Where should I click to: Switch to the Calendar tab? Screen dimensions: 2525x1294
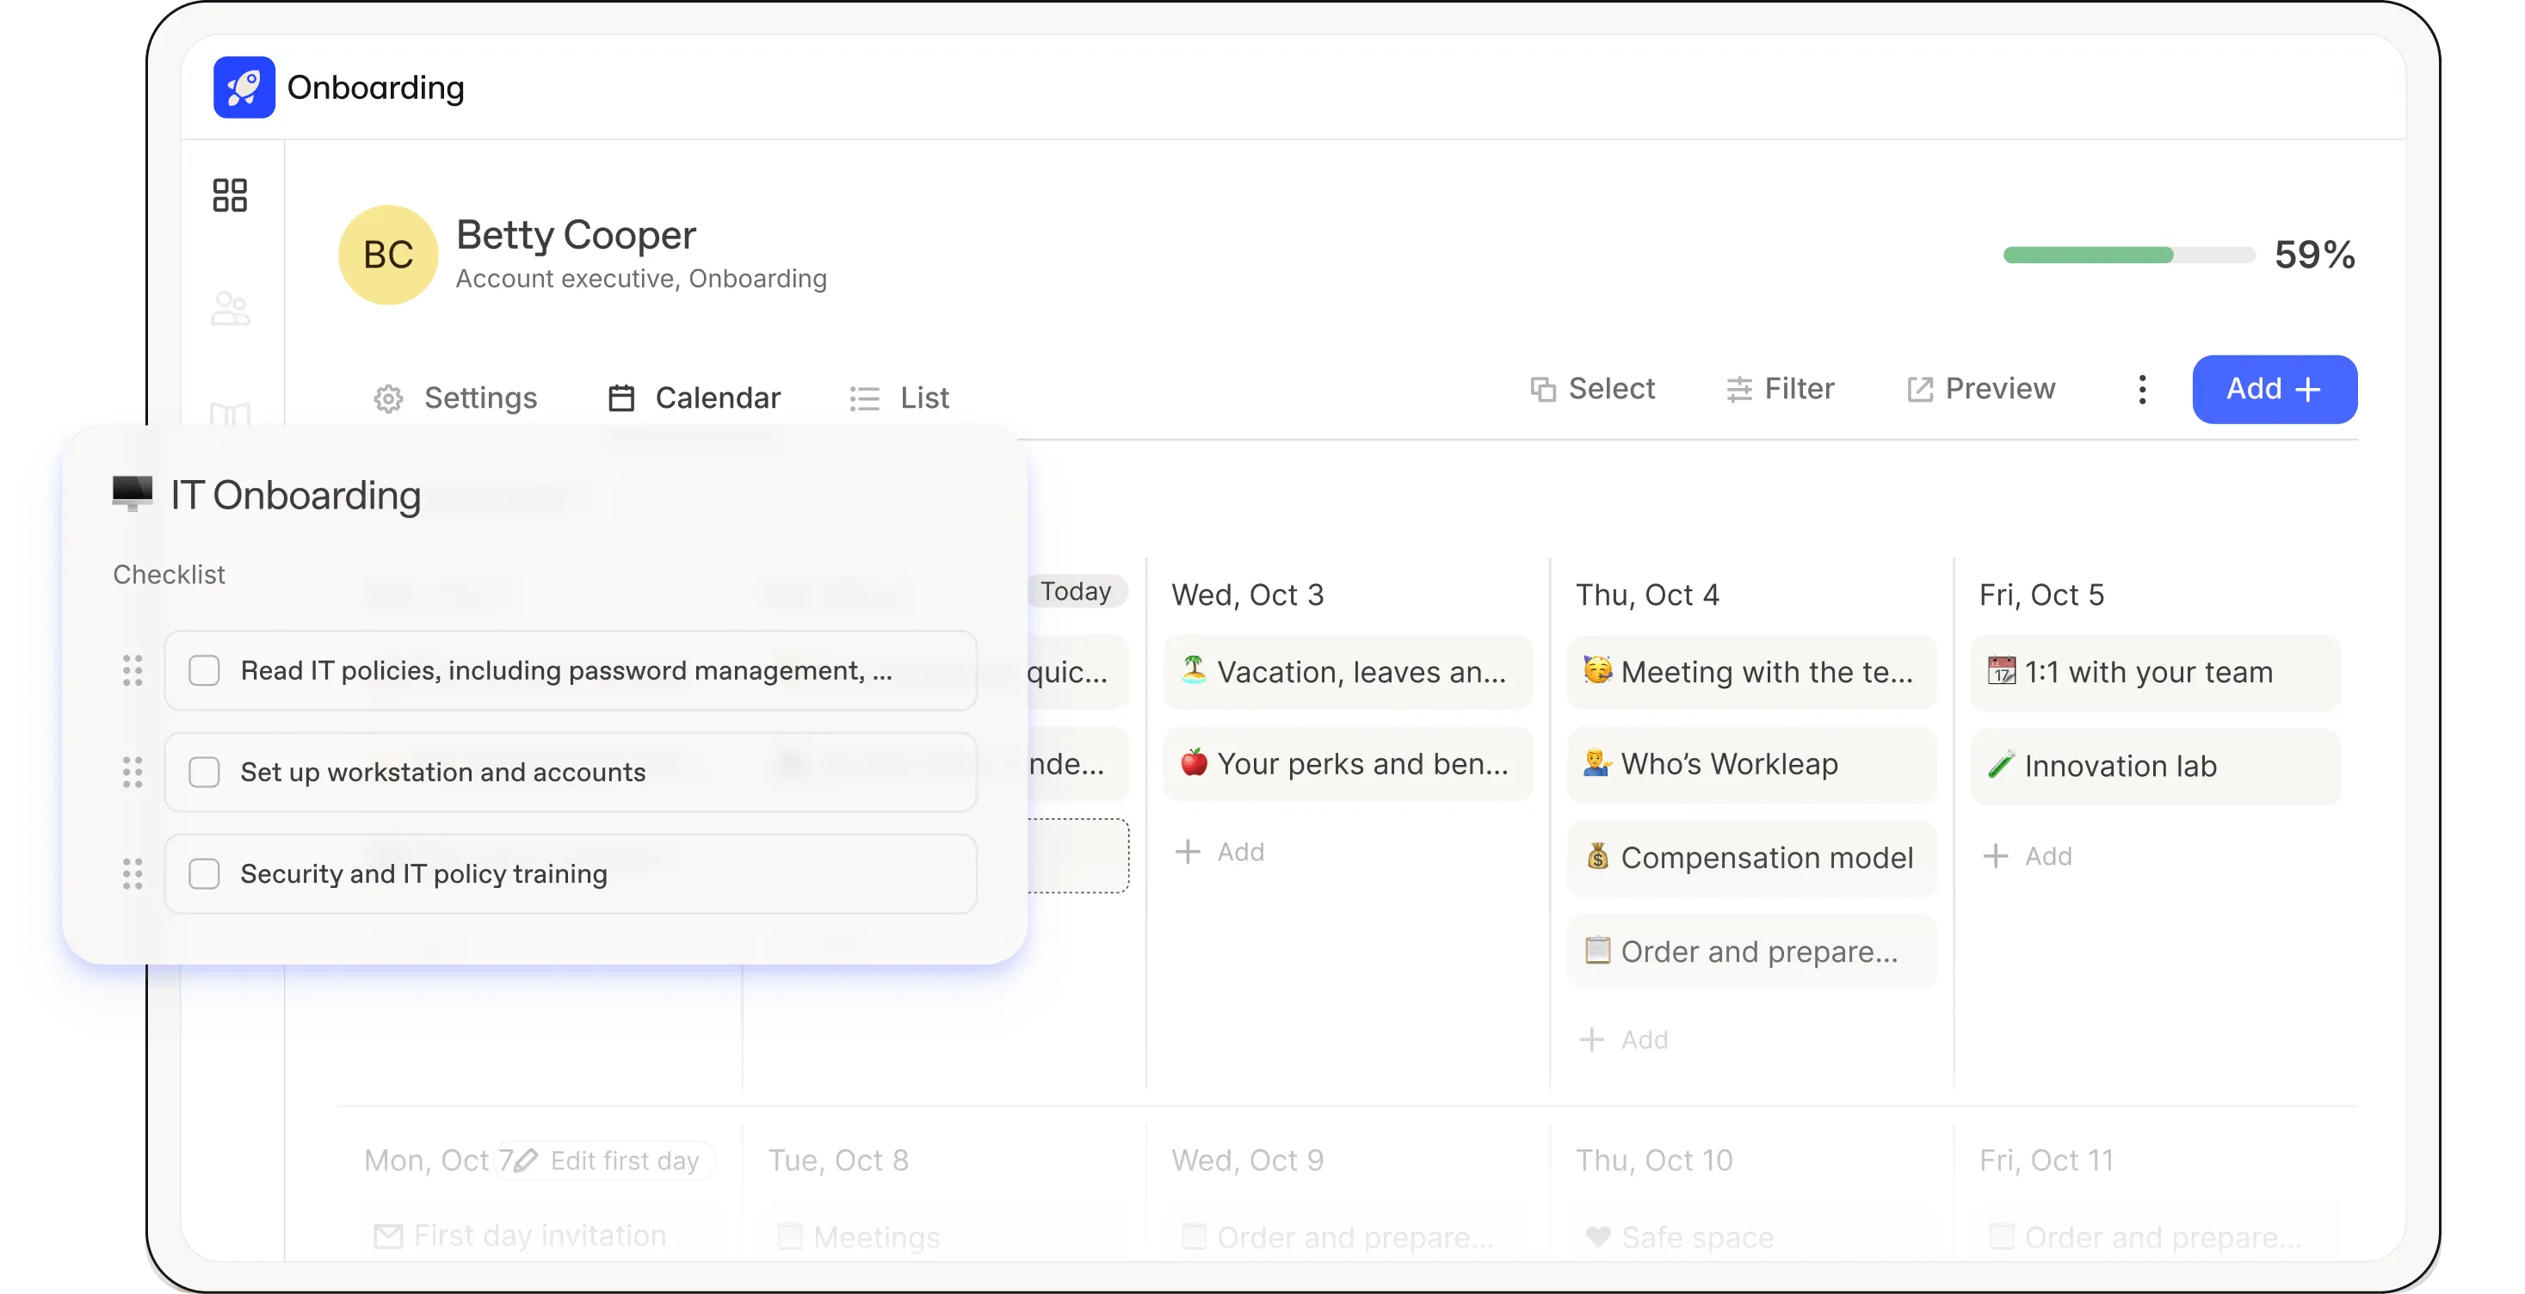tap(694, 397)
